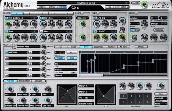The width and height of the screenshot is (172, 111).
Task: Click the master Volume knob
Action: 145,5
